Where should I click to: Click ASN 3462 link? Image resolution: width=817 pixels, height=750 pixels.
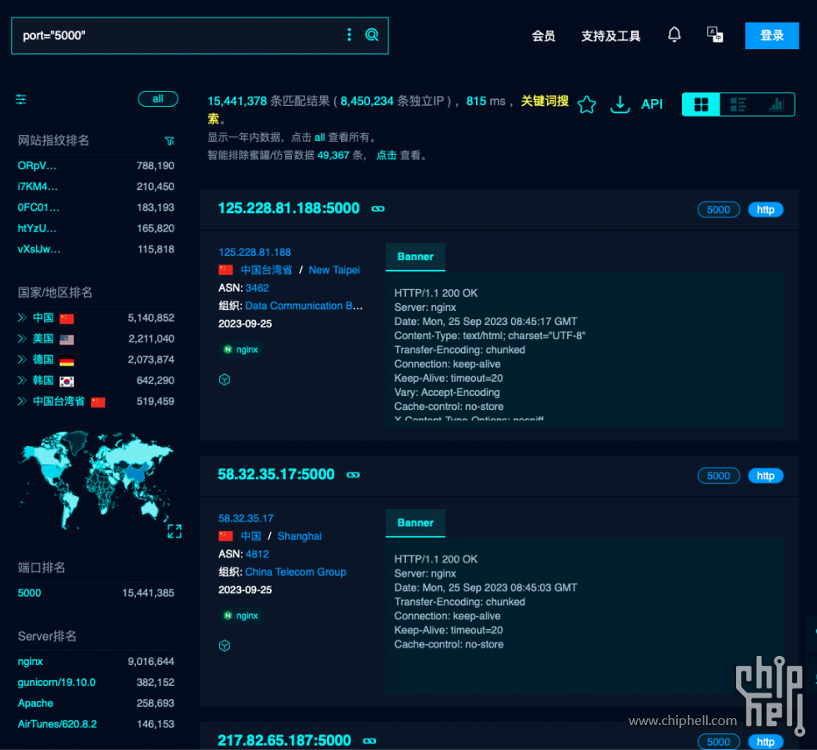click(257, 288)
